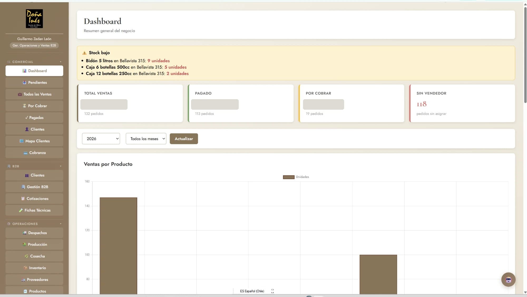Image resolution: width=527 pixels, height=297 pixels.
Task: Click the TOTAL VENTAS card
Action: [130, 103]
